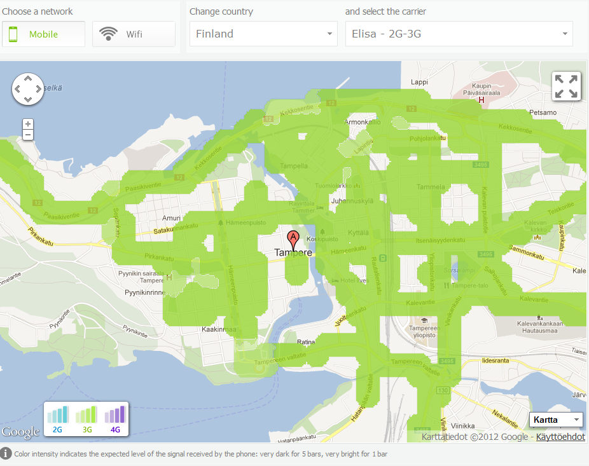
Task: Click the Tammela district label
Action: [431, 187]
